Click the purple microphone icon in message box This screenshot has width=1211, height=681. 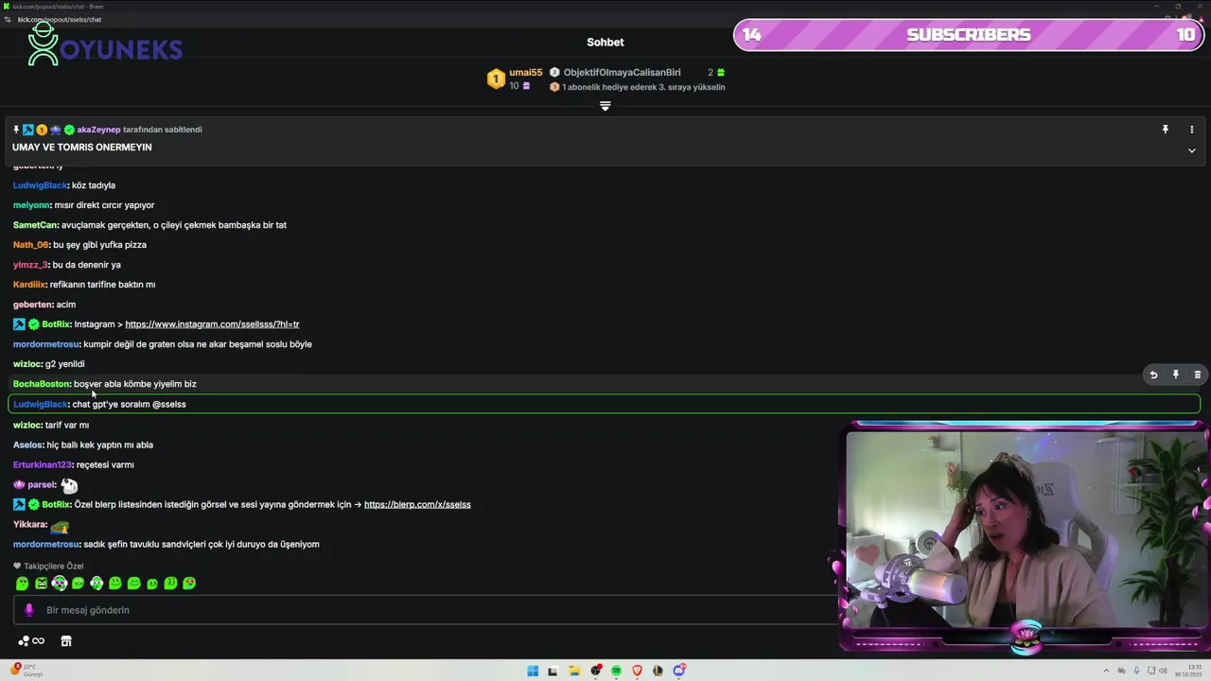(x=29, y=610)
